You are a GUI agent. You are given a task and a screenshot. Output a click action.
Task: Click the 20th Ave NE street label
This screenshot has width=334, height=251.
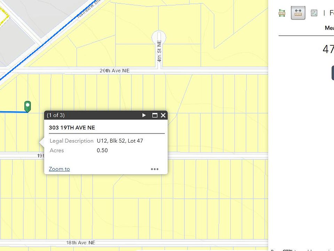pyautogui.click(x=114, y=71)
